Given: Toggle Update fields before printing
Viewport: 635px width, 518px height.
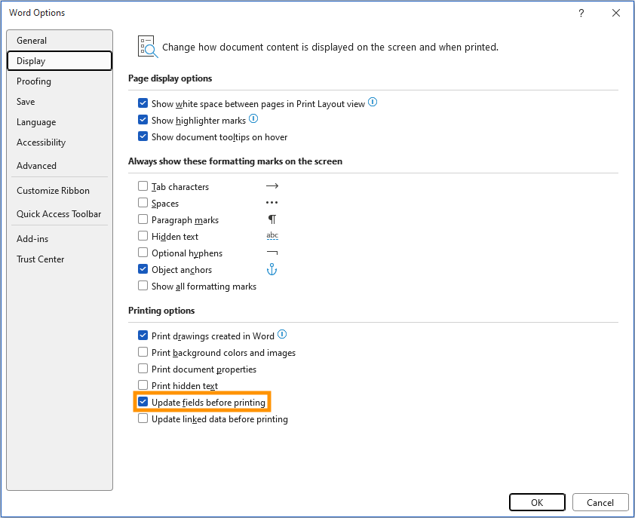Looking at the screenshot, I should (143, 402).
